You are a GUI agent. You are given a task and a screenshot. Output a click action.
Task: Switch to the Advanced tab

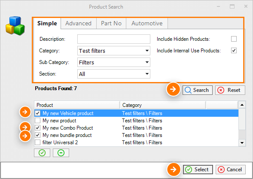79,23
